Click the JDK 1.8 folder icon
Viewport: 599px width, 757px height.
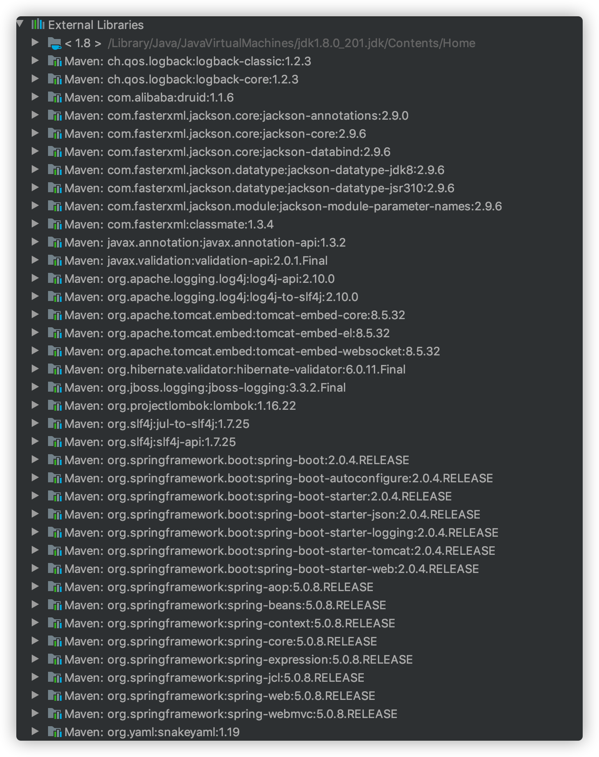[54, 43]
